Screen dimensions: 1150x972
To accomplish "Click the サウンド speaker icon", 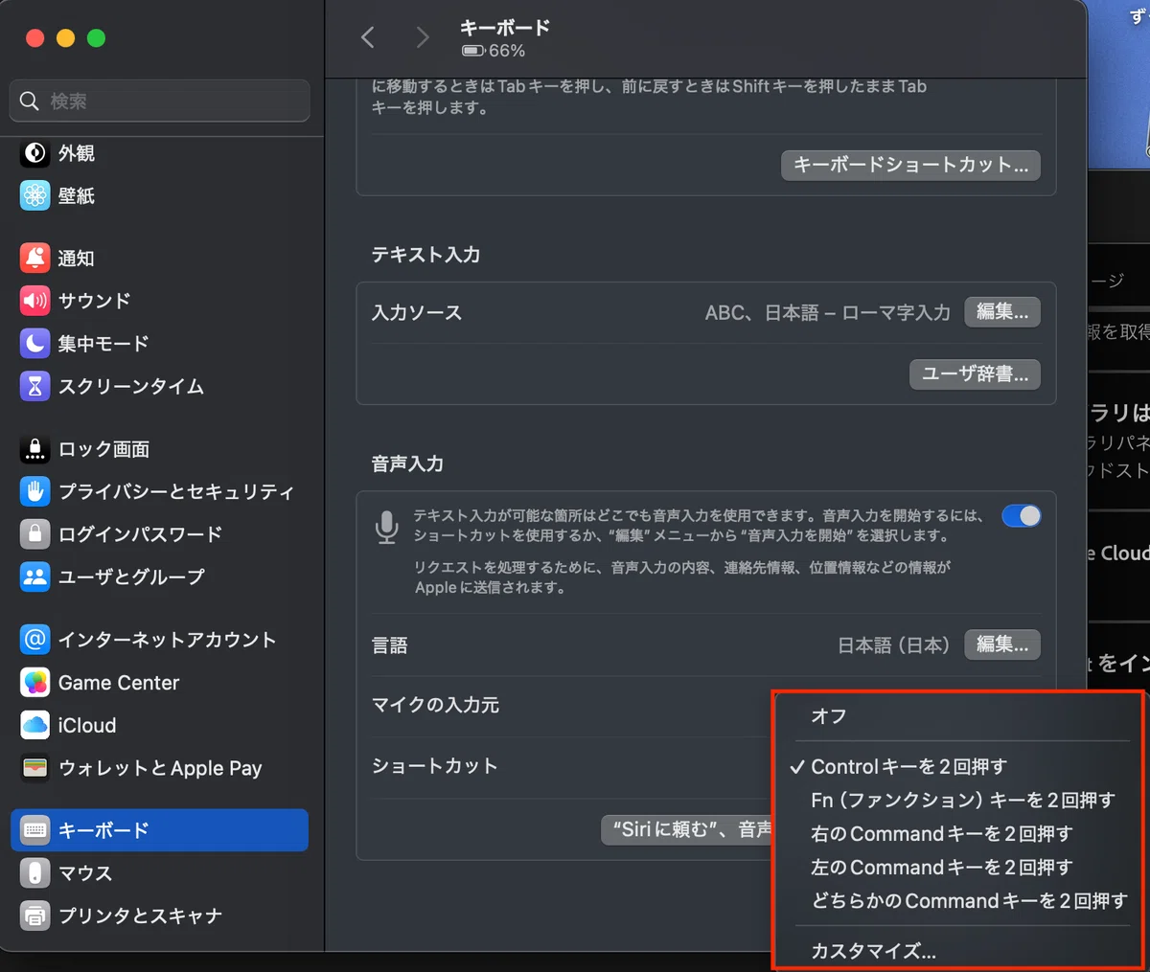I will (35, 301).
